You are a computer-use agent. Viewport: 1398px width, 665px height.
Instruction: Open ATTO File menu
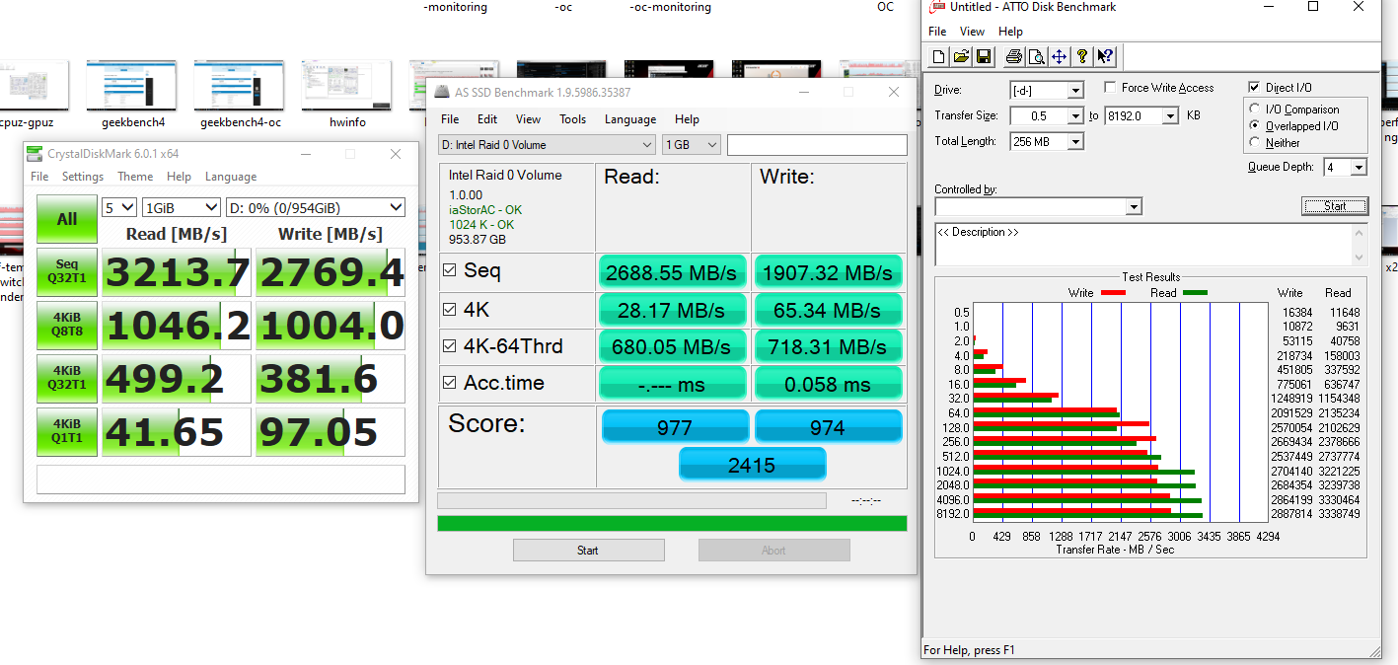pyautogui.click(x=937, y=32)
